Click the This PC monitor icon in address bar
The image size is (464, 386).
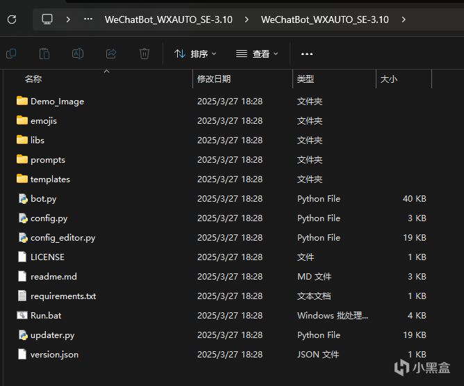click(x=47, y=19)
